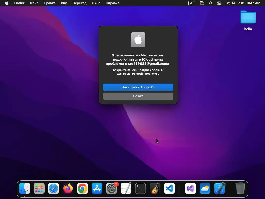Click the Apple logo in the dialog
This screenshot has width=265, height=199.
tap(138, 40)
